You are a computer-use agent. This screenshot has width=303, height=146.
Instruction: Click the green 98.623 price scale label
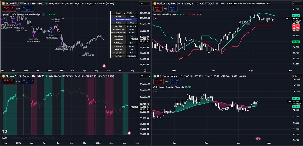coord(296,107)
